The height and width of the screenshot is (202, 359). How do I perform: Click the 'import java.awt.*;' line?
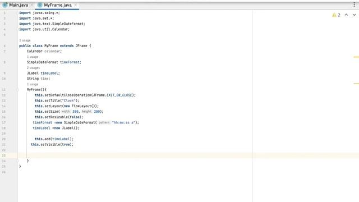[36, 19]
